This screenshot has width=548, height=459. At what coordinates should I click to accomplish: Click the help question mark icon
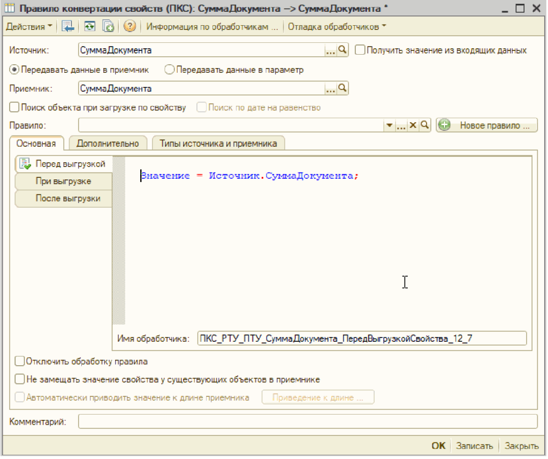pos(130,27)
